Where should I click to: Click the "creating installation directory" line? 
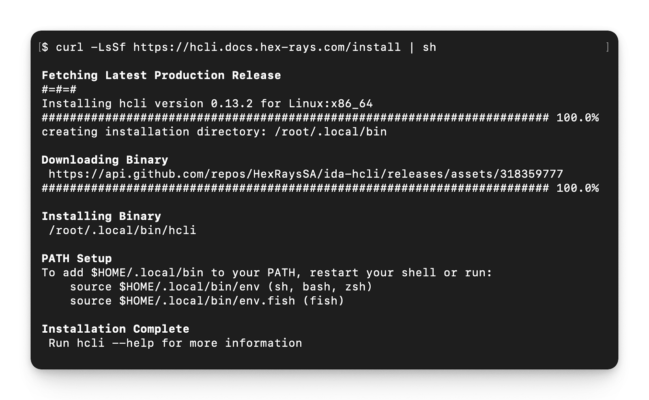[x=214, y=132]
